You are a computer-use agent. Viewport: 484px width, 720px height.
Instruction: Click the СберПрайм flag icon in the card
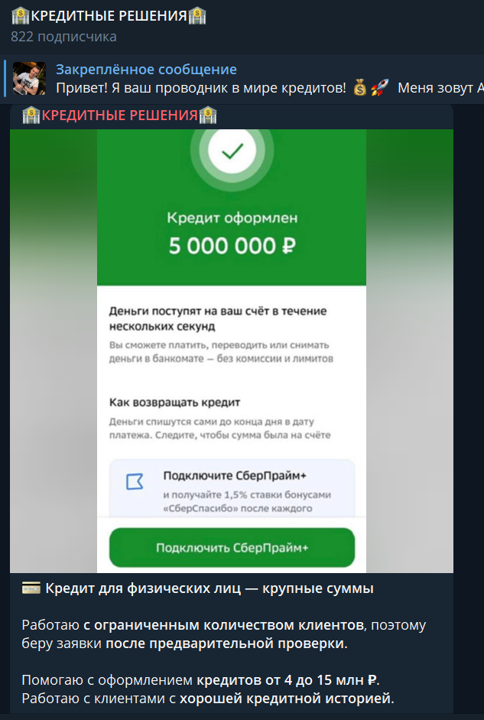click(135, 482)
